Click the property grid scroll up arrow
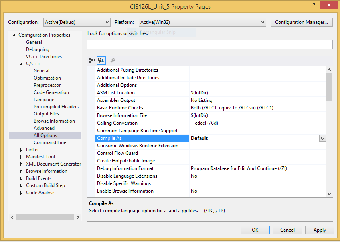The height and width of the screenshot is (242, 340). (329, 70)
